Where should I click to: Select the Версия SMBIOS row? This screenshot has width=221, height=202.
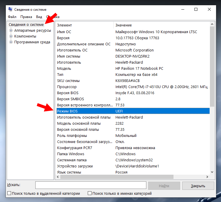(133, 99)
